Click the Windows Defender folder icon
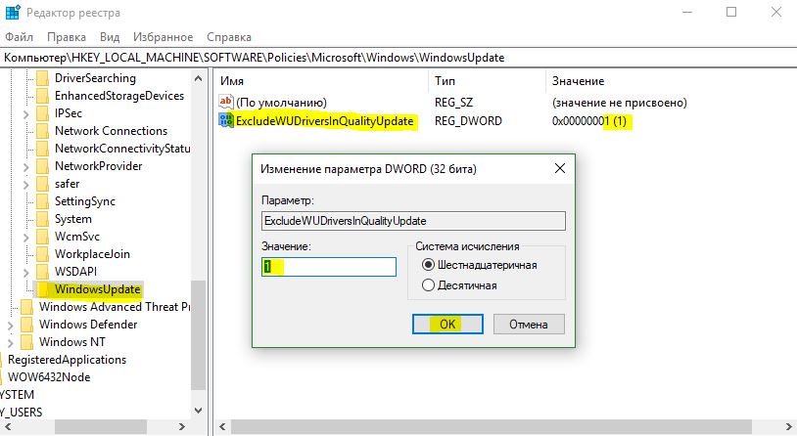Image resolution: width=797 pixels, height=436 pixels. point(27,325)
